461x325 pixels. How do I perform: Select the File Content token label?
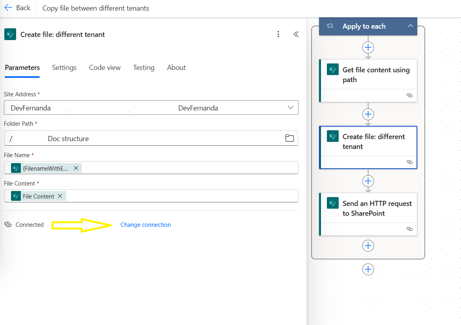[39, 196]
